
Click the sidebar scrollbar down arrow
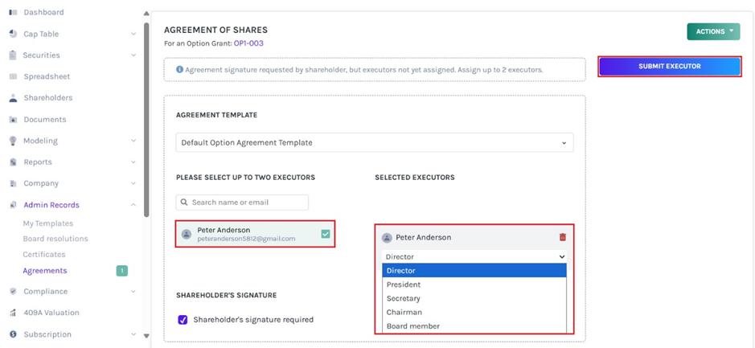[x=146, y=336]
